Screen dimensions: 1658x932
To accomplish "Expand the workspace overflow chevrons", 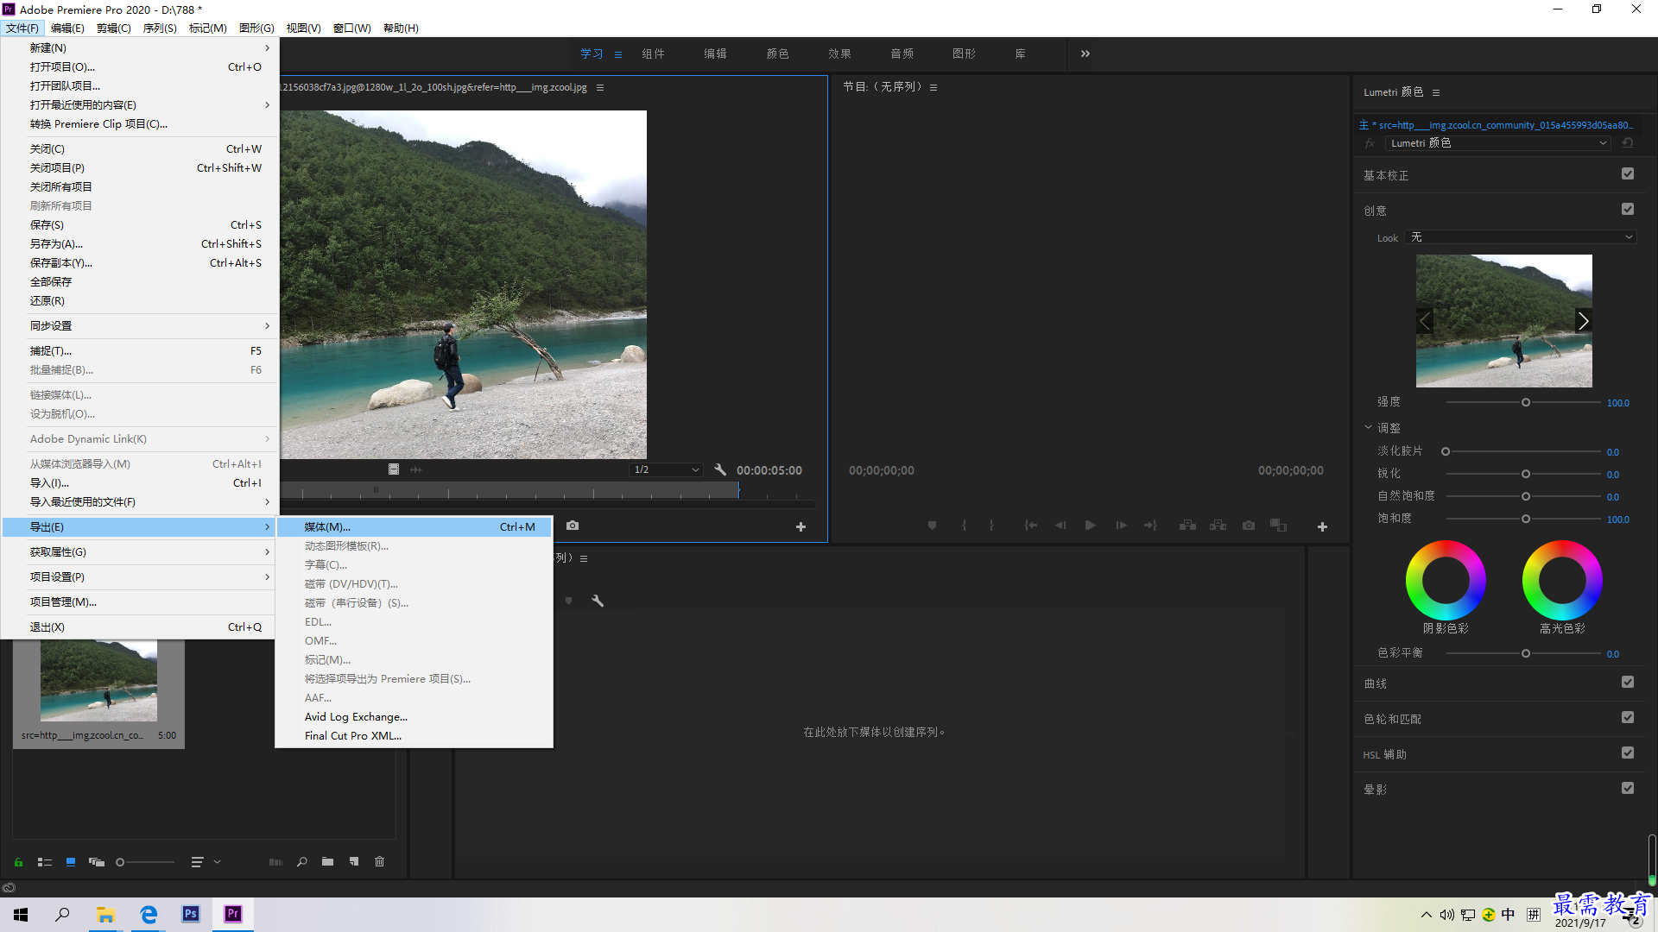I will click(x=1085, y=54).
